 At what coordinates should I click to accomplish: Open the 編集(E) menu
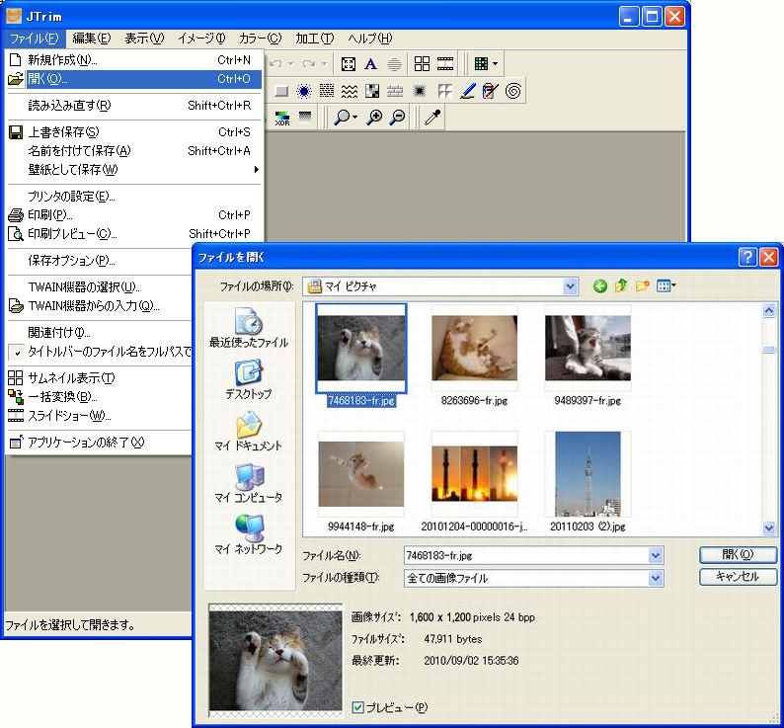pyautogui.click(x=92, y=38)
